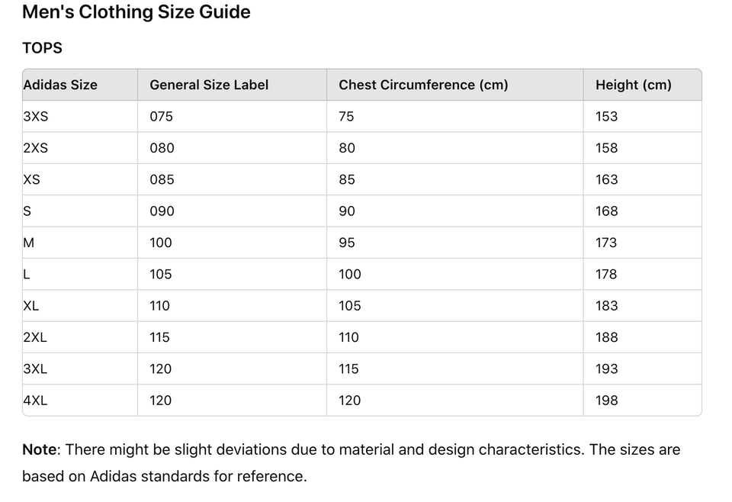The image size is (732, 502).
Task: Select the M size row label
Action: coord(29,243)
